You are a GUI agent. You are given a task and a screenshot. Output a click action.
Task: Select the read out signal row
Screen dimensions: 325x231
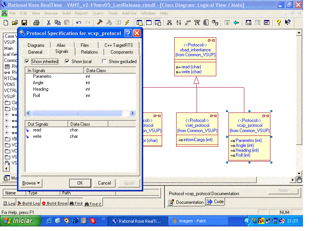(80, 130)
